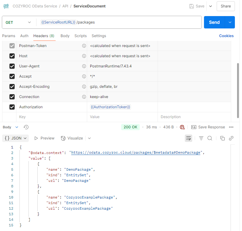Click the network globe icon near response size
The height and width of the screenshot is (231, 242).
(x=182, y=127)
